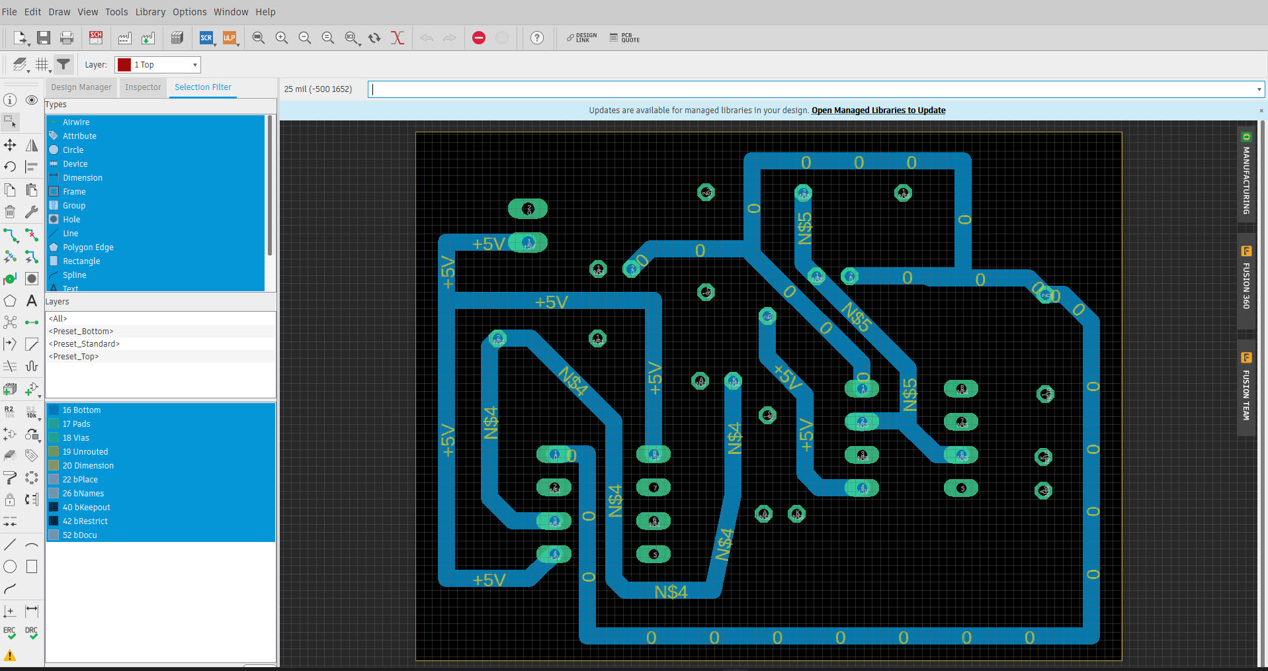Image resolution: width=1268 pixels, height=671 pixels.
Task: Click the zoom-to-fit magnifier icon
Action: 259,38
